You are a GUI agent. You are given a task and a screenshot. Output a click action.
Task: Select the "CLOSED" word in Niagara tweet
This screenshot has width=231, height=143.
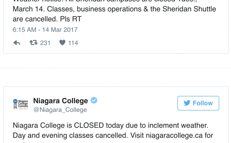[89, 125]
